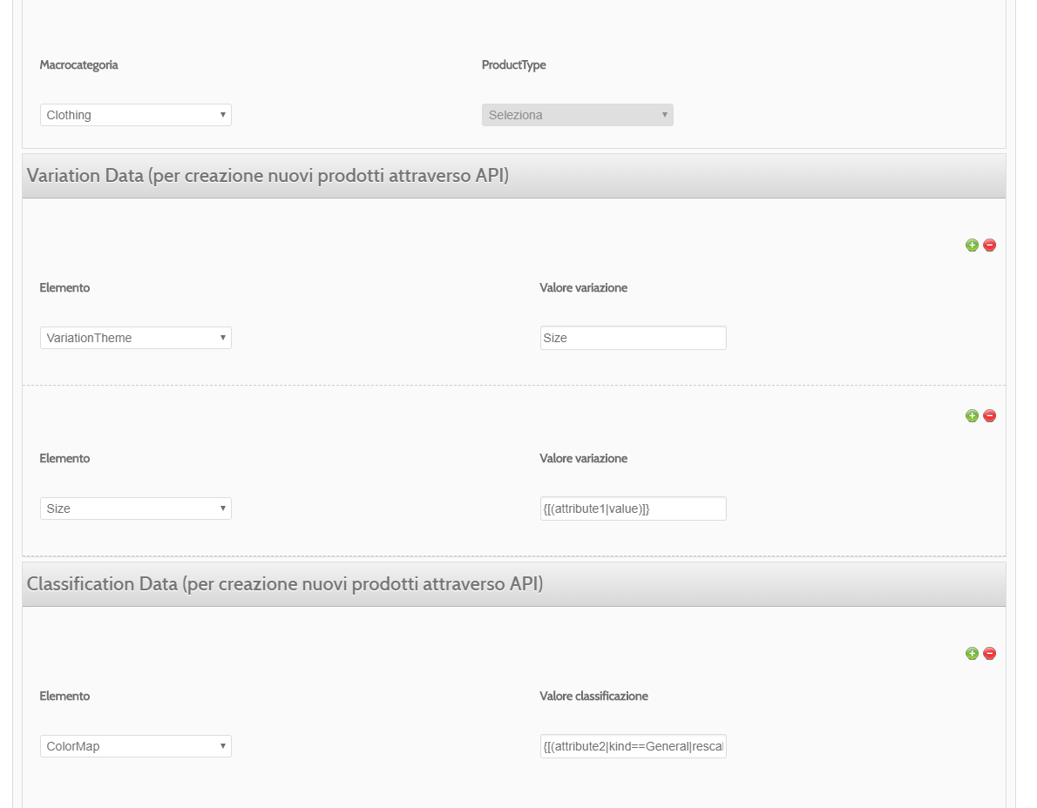
Task: Edit the attribute1 value input field
Action: 633,508
